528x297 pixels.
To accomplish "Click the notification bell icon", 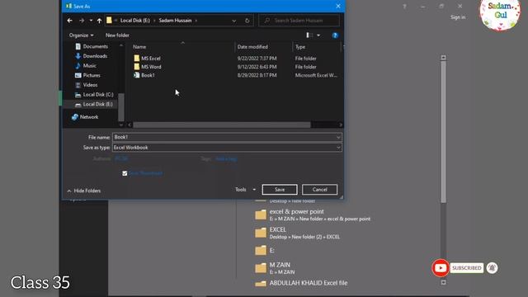I will [x=492, y=268].
